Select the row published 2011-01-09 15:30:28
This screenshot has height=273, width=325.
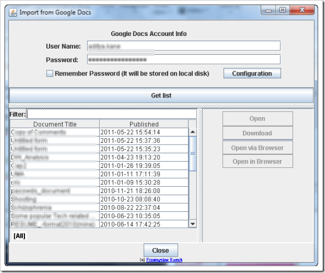(99, 182)
